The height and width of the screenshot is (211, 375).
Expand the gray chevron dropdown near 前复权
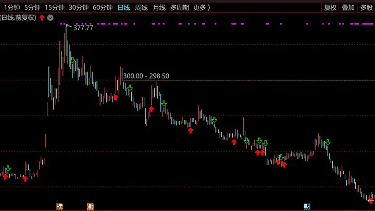click(x=50, y=18)
